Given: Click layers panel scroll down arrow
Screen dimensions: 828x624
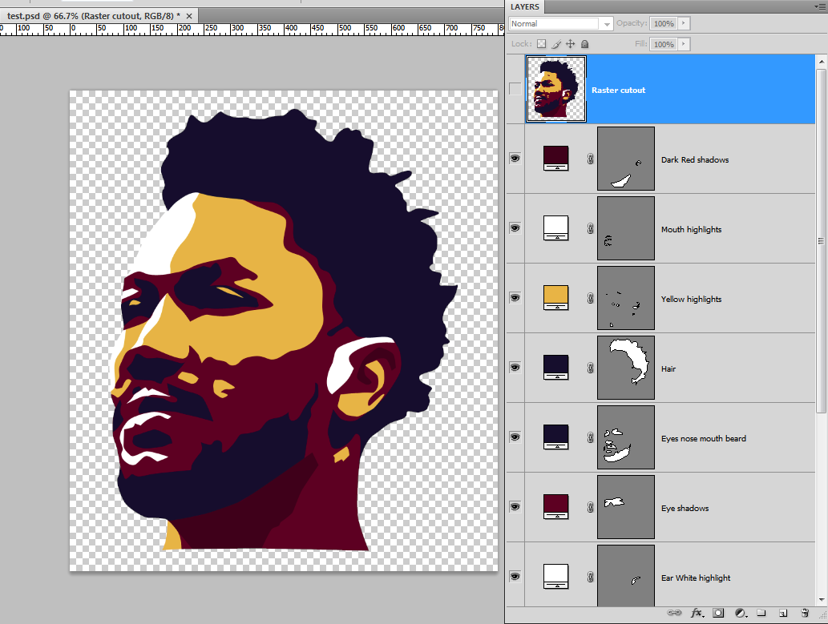Looking at the screenshot, I should tap(821, 600).
